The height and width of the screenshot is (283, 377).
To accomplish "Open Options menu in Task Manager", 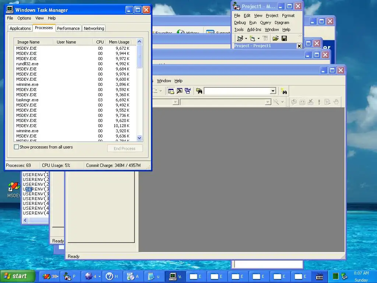I will coord(24,18).
